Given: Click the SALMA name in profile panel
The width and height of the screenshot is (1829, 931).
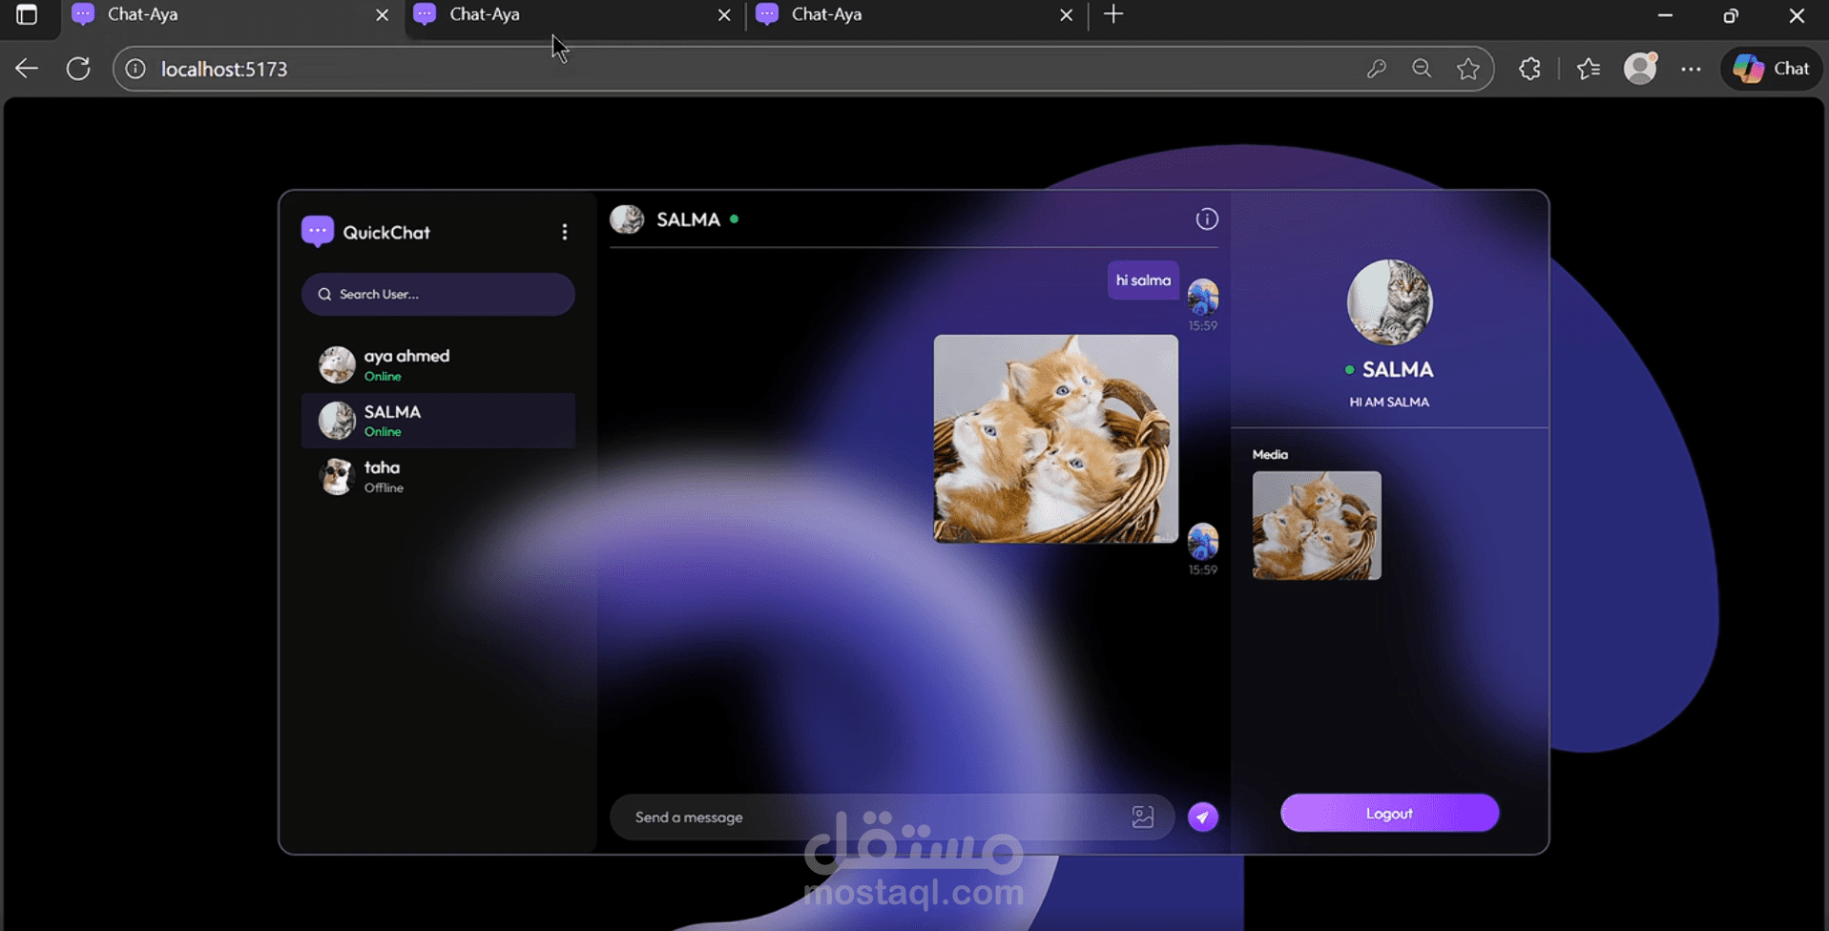Looking at the screenshot, I should click(1398, 369).
